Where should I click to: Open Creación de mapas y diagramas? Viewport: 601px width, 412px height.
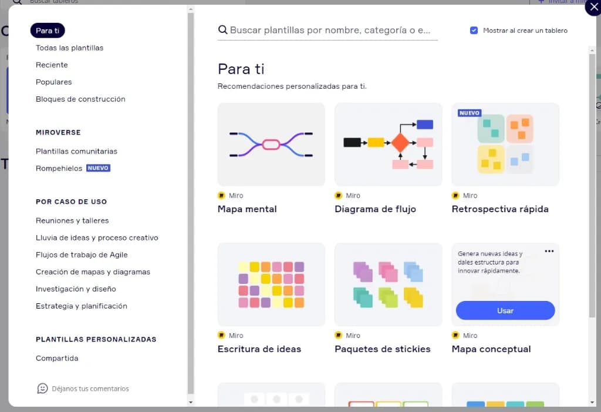pos(93,272)
